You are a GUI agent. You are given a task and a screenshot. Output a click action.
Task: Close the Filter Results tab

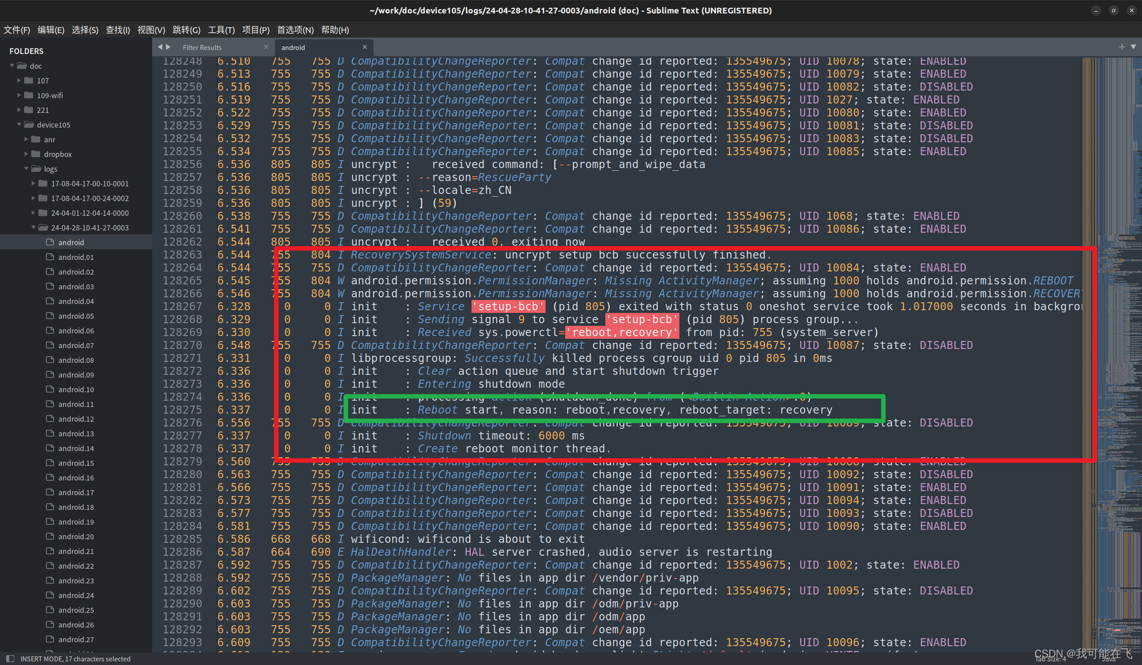click(266, 47)
